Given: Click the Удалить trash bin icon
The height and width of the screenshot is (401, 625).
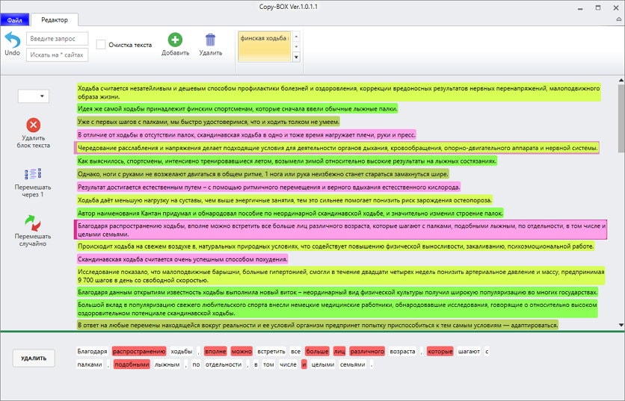Looking at the screenshot, I should click(210, 40).
